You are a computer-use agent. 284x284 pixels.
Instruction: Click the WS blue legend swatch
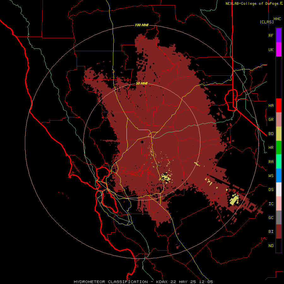279,175
